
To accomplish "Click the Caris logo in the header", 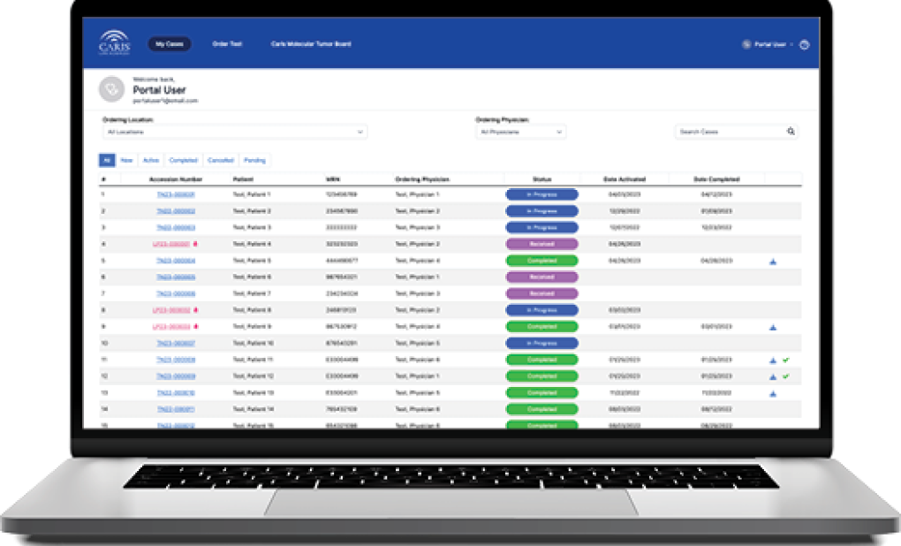I will pyautogui.click(x=116, y=42).
